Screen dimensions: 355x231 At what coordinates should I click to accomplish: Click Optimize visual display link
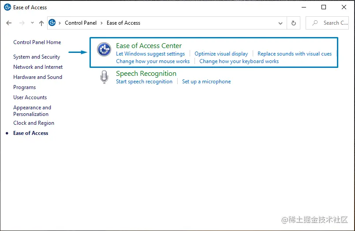tap(221, 54)
